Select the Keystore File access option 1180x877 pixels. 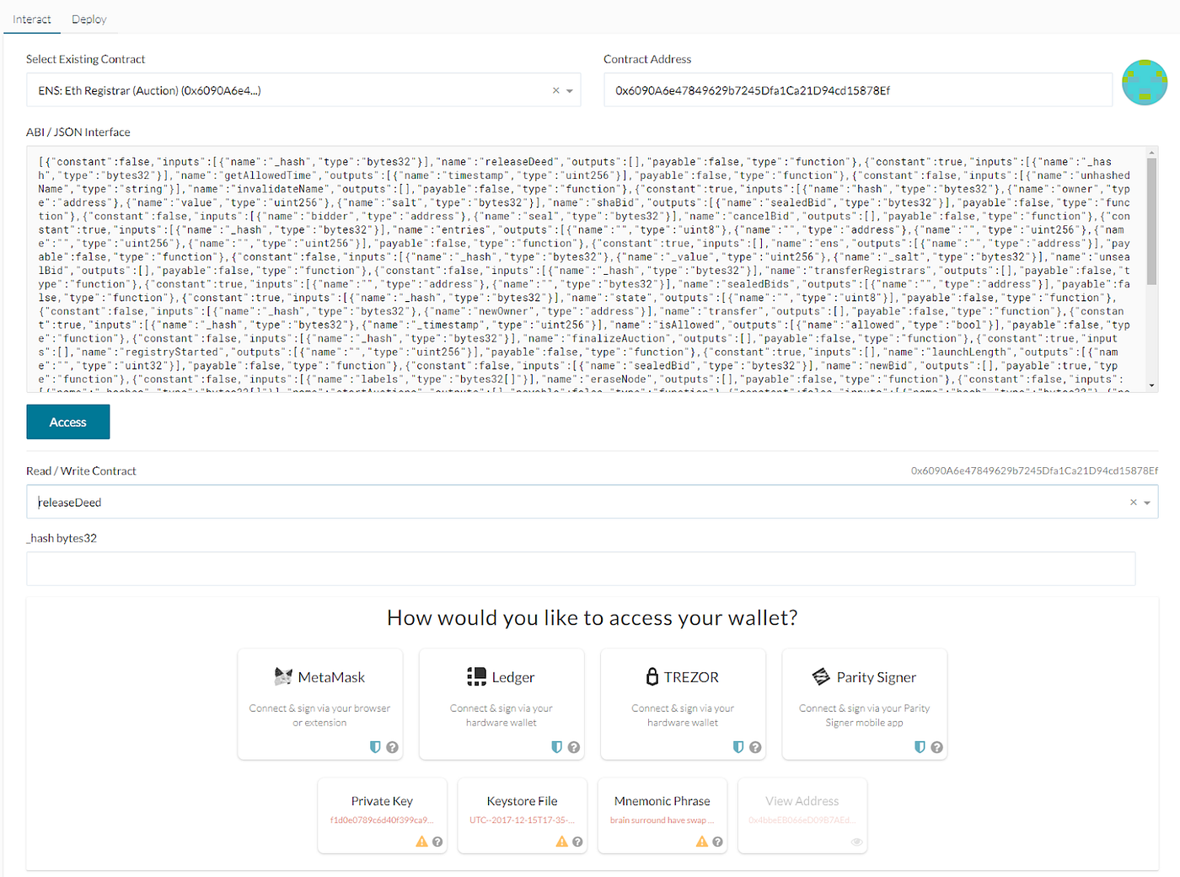tap(522, 815)
